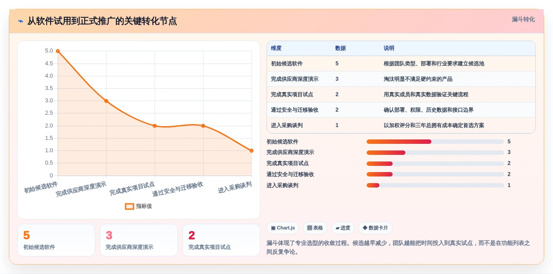The height and width of the screenshot is (274, 553).
Task: Click the page title 从软件试用到正式推广的关键转化节点
Action: pyautogui.click(x=102, y=21)
